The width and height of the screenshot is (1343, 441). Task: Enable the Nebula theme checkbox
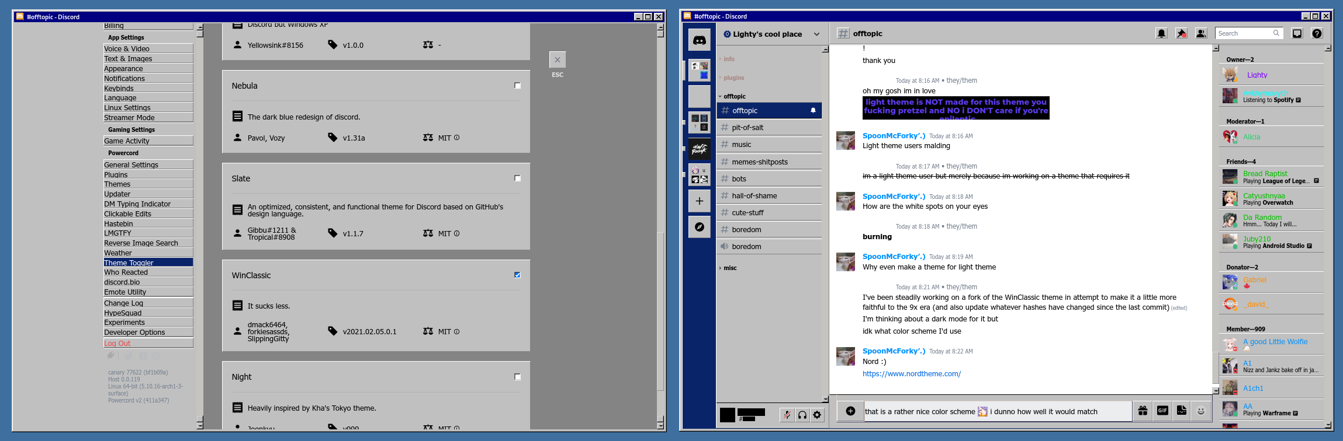tap(517, 85)
